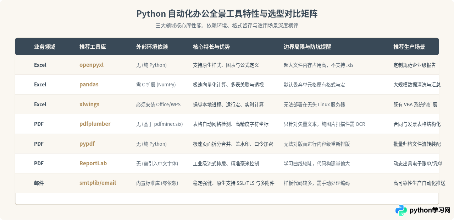Click 'PDF' in the ReportLab row
454x220 pixels.
point(39,163)
